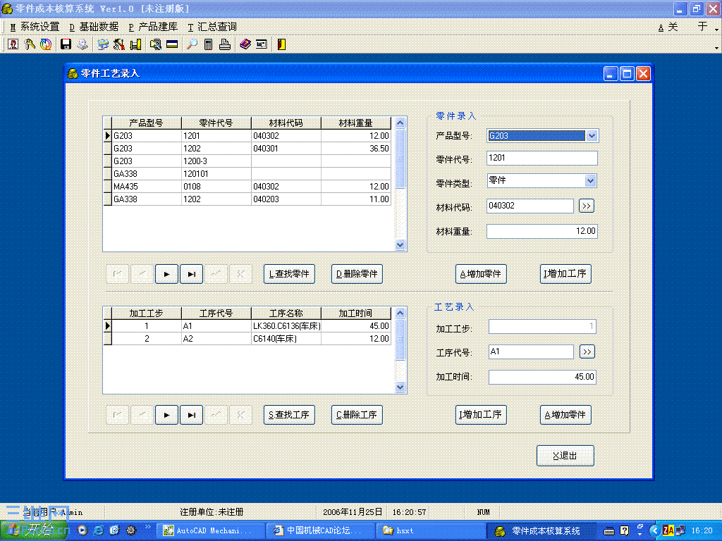Click the keyboard icon in system tray
The image size is (722, 541).
tap(608, 531)
